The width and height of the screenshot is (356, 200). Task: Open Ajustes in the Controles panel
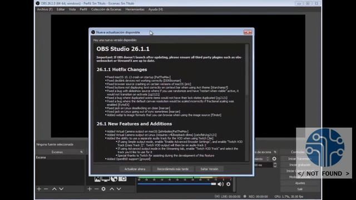pyautogui.click(x=300, y=183)
